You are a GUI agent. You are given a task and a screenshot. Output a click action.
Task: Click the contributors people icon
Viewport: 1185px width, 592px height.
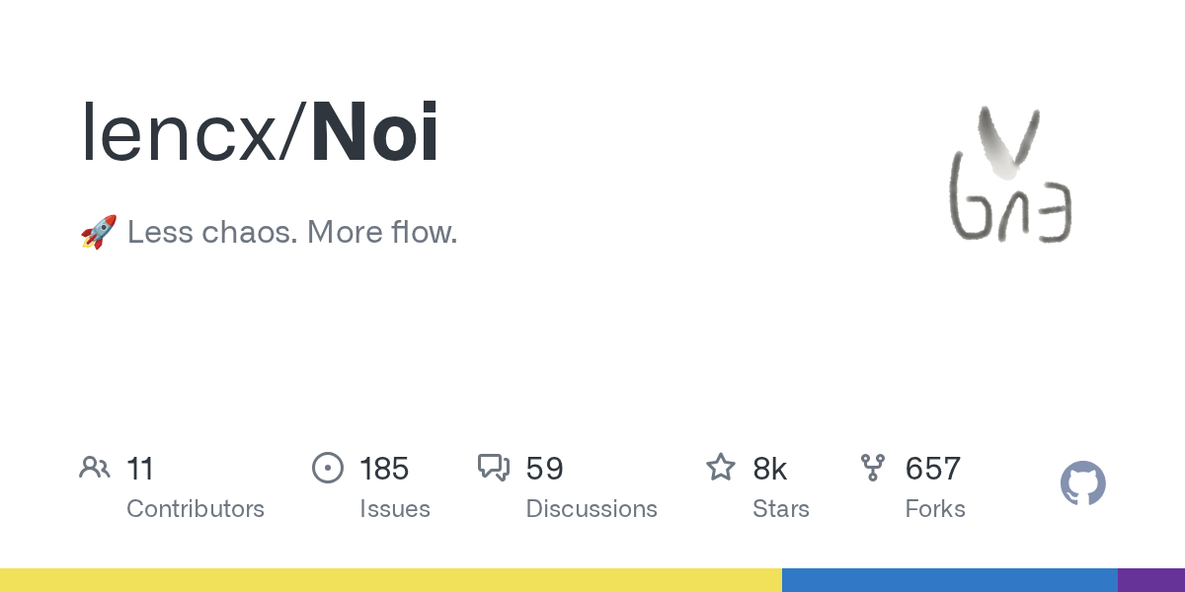(94, 468)
